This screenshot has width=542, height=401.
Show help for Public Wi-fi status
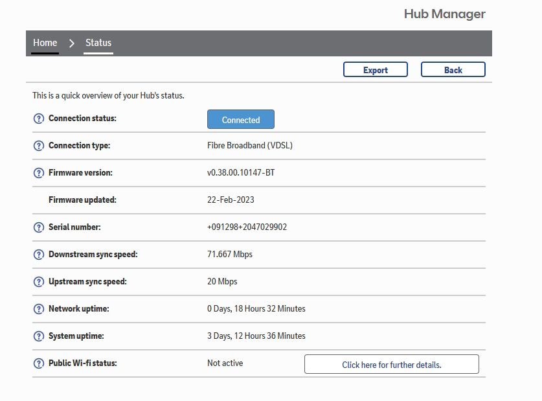(38, 363)
